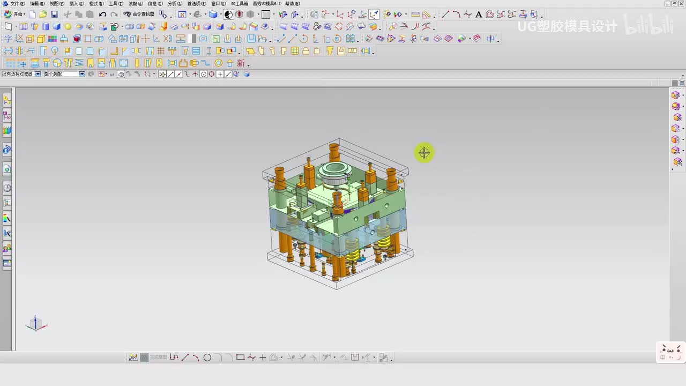686x386 pixels.
Task: Select the text 'A' tool icon
Action: click(479, 14)
